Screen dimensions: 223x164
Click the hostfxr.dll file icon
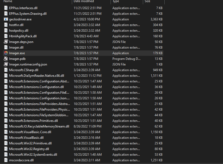[6, 25]
